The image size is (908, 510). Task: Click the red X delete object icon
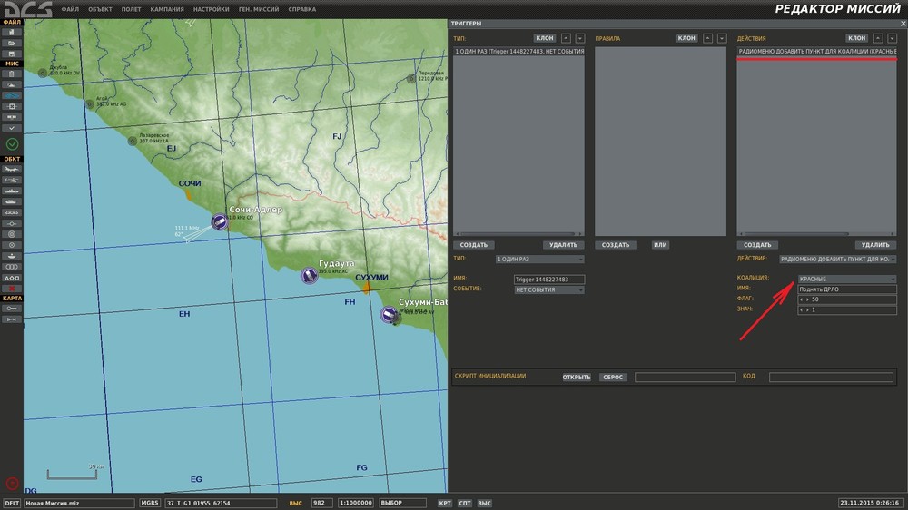[12, 288]
